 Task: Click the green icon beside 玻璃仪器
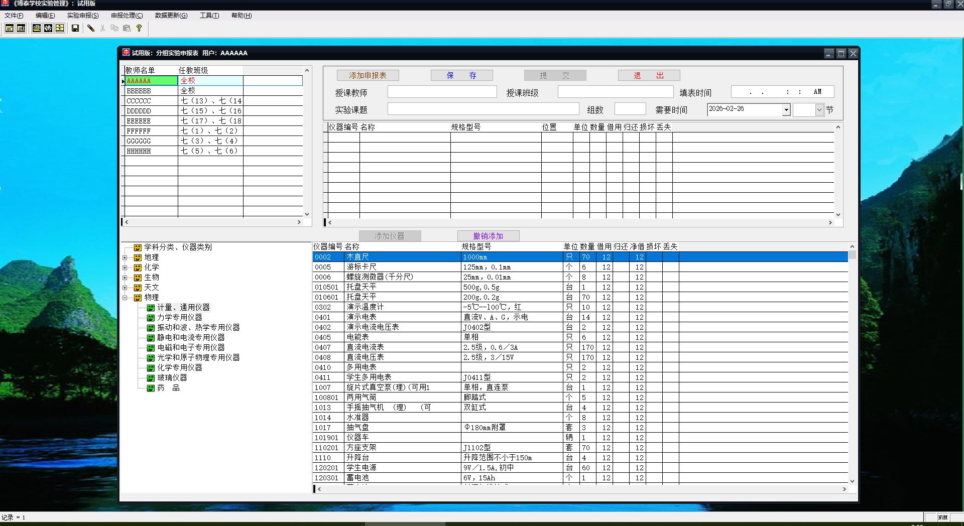[x=150, y=378]
